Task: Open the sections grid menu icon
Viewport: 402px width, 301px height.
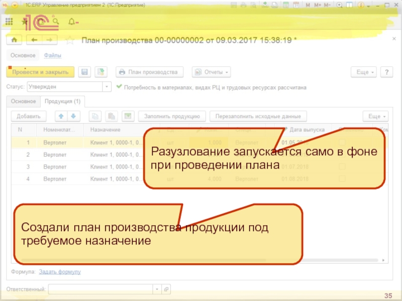Action: click(9, 22)
